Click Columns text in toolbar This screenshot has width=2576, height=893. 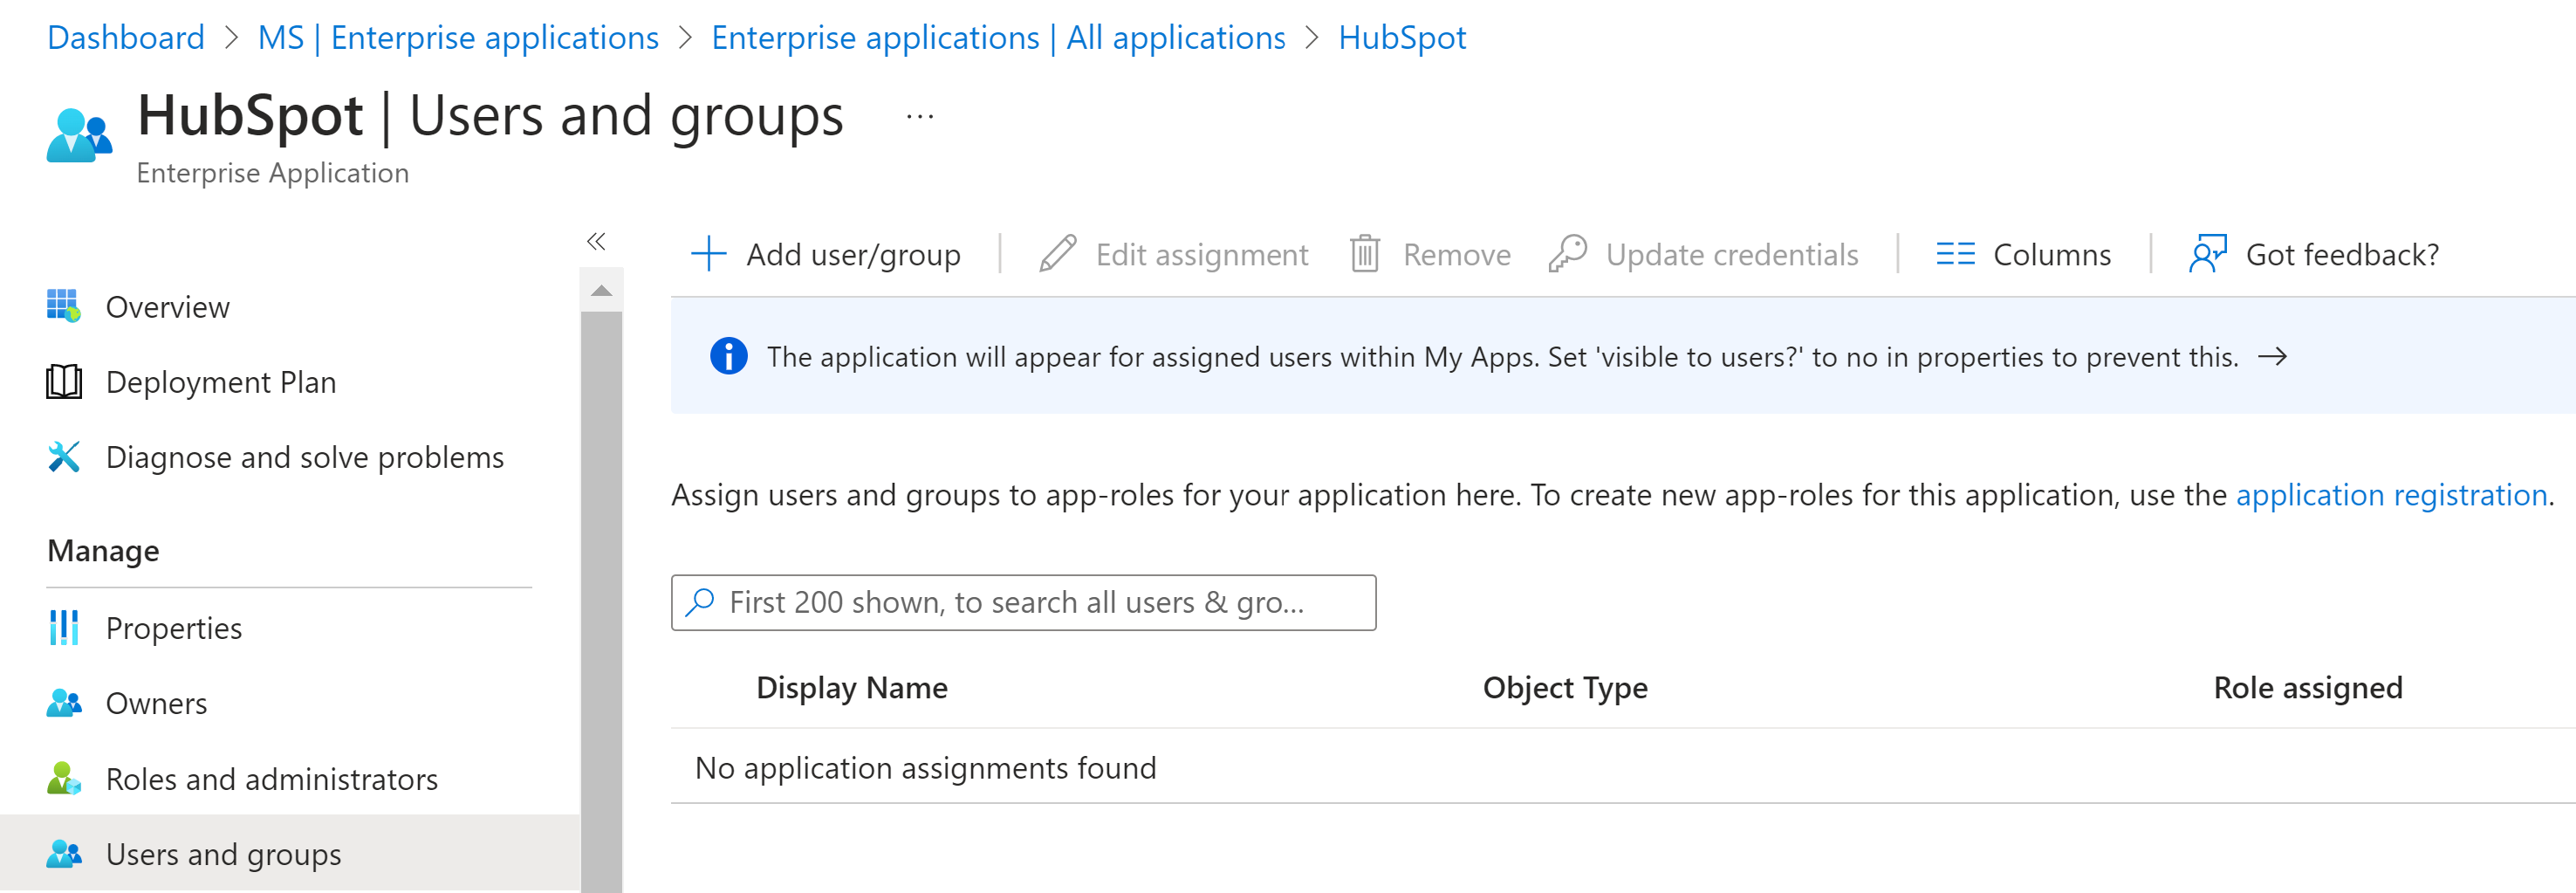(x=2051, y=255)
